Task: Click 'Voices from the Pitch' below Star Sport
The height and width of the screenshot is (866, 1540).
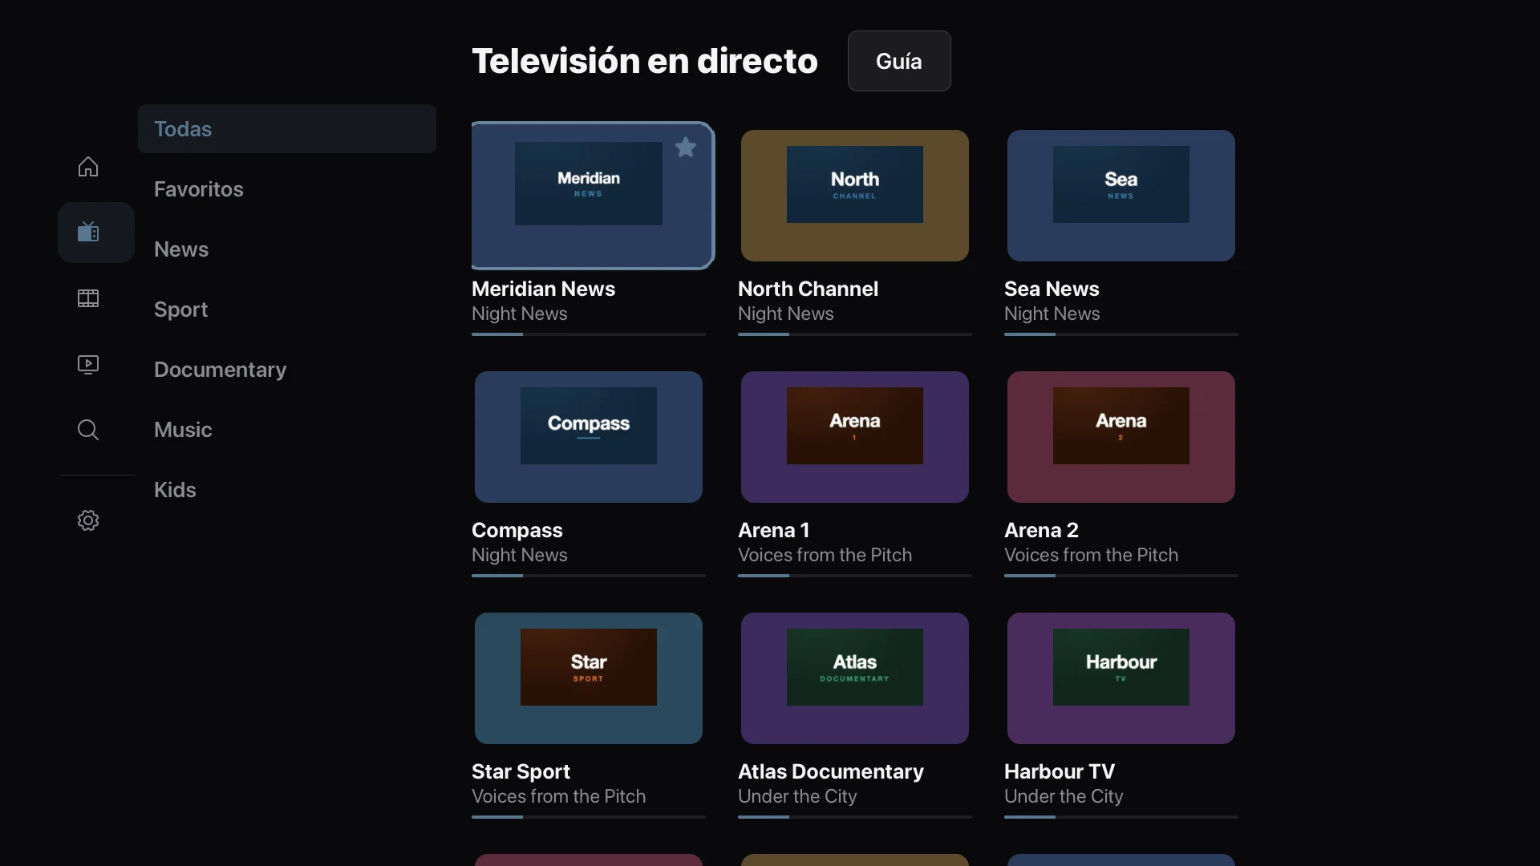Action: point(558,796)
